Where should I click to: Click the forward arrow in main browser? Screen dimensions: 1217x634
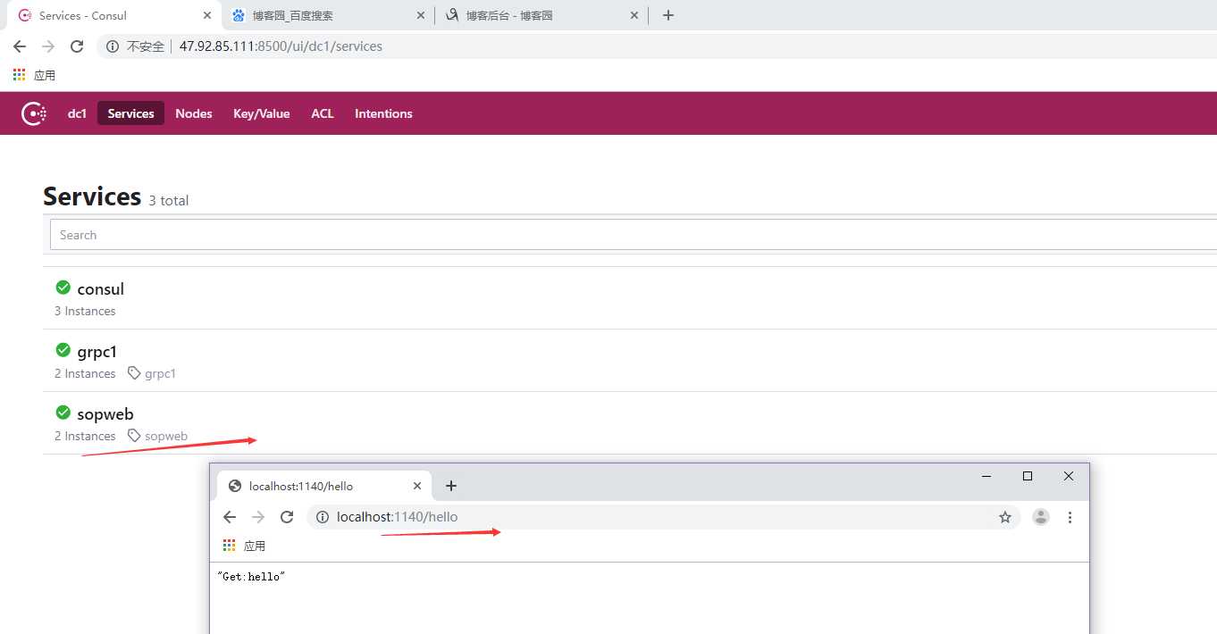click(x=48, y=46)
